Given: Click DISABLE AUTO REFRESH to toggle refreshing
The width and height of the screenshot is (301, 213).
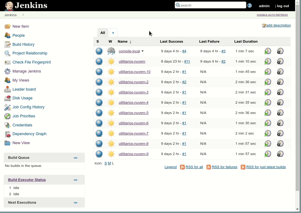Looking at the screenshot, I should (x=272, y=15).
